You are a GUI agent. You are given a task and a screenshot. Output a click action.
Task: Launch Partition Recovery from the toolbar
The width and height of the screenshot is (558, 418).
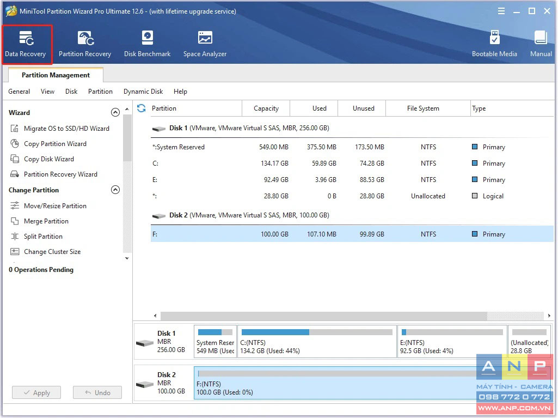click(85, 44)
